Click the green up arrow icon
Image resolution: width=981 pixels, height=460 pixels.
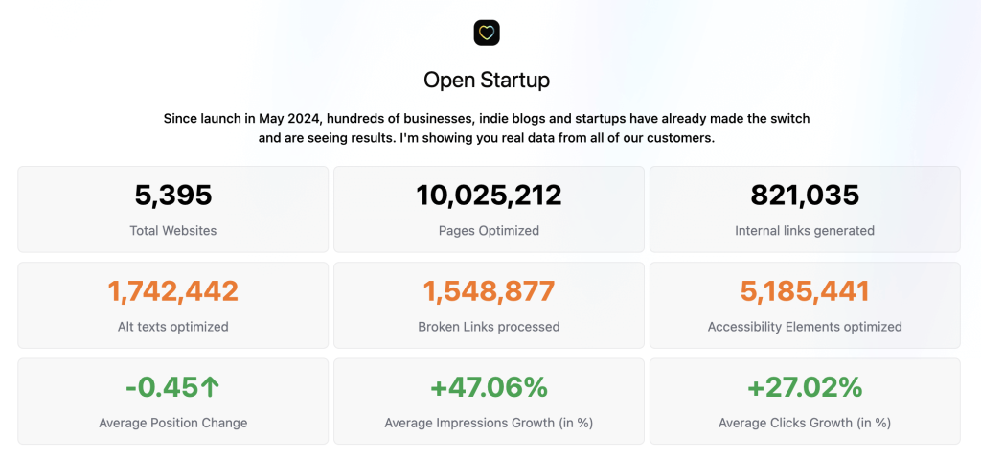coord(210,388)
